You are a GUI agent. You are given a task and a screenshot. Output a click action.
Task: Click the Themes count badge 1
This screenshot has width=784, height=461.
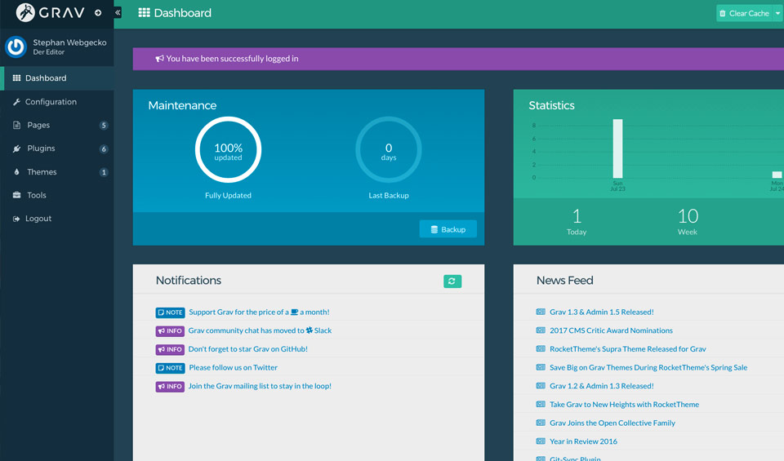pos(104,172)
